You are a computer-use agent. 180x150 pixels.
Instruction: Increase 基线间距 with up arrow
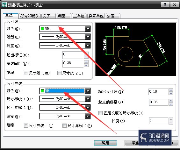point(86,62)
